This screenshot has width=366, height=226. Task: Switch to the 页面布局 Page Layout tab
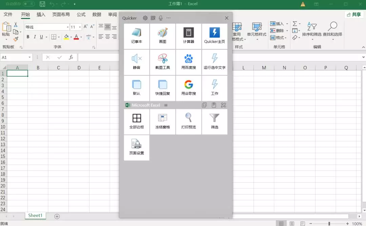point(61,15)
